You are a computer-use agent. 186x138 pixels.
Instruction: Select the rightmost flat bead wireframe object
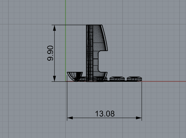point(134,79)
